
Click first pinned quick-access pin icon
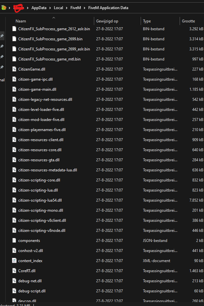click(x=2, y=36)
